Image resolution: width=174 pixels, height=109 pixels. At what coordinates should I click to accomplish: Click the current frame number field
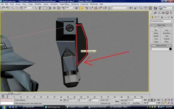click(151, 103)
